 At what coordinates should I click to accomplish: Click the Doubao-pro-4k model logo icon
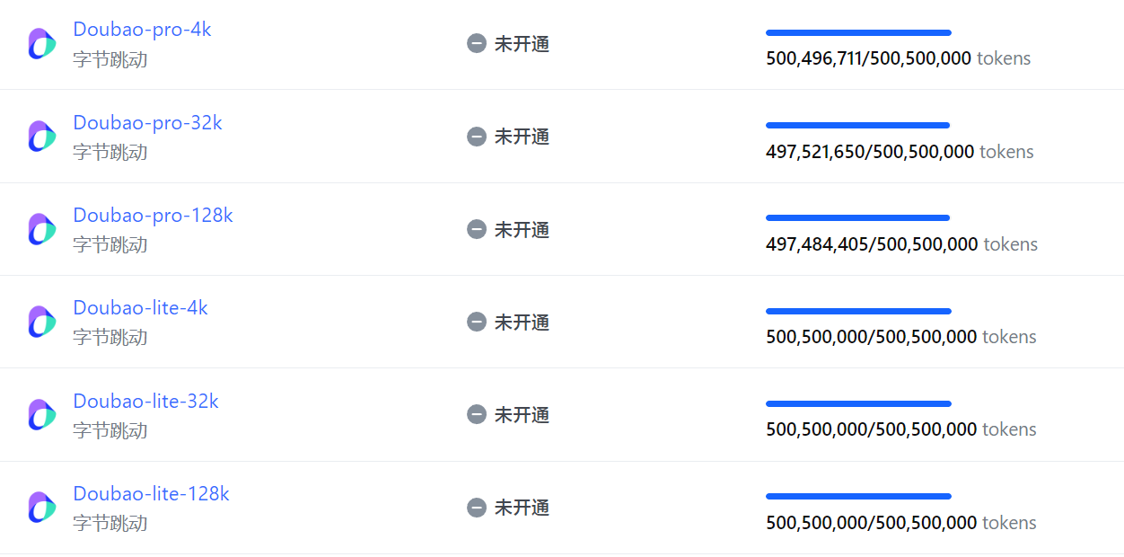tap(41, 44)
